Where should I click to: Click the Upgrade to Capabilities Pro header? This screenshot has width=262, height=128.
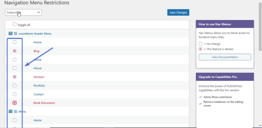click(225, 77)
